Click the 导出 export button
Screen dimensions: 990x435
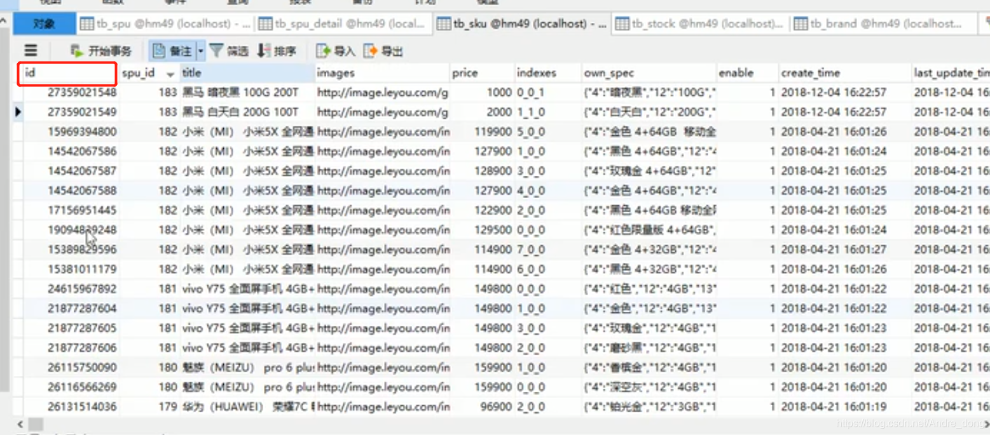(x=383, y=51)
